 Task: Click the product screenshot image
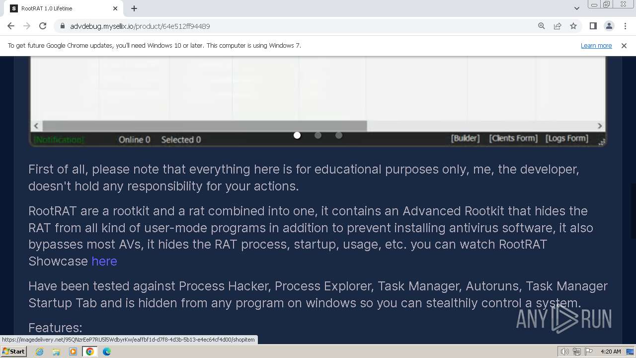318,101
